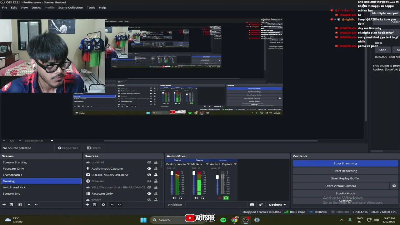Show the Browser source
400x225 pixels.
pyautogui.click(x=149, y=181)
